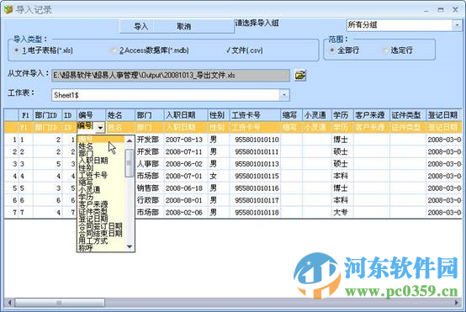466x312 pixels.
Task: Choose the 选定行 range option
Action: click(398, 50)
